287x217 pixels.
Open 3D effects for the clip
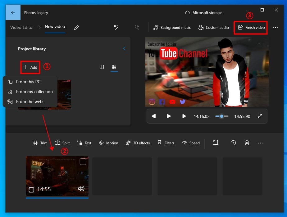pos(138,143)
